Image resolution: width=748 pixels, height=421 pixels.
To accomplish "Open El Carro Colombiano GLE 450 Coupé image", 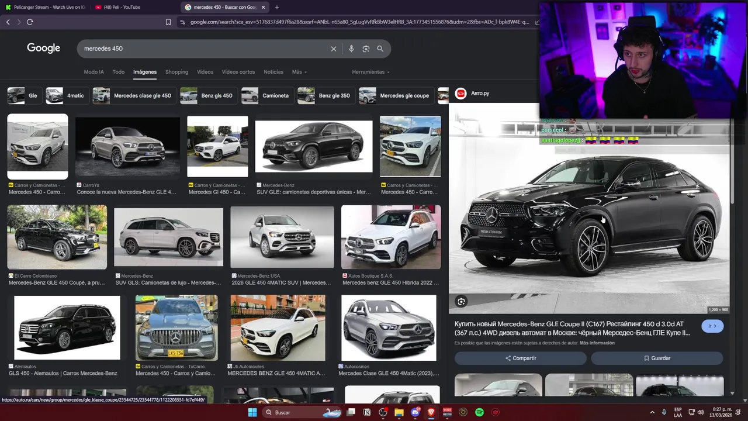I will [x=57, y=237].
